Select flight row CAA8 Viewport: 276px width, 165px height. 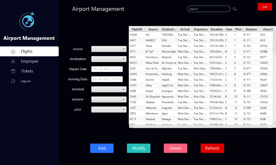pos(201,35)
